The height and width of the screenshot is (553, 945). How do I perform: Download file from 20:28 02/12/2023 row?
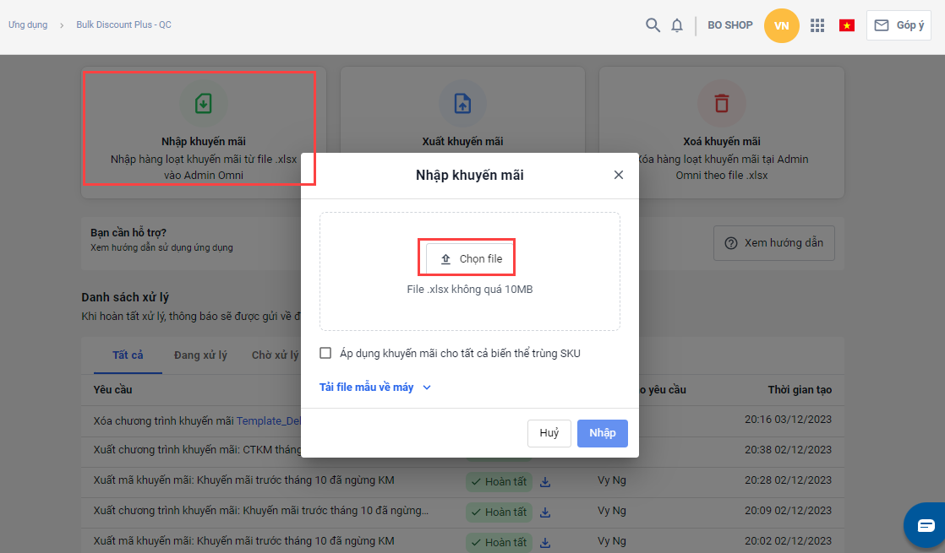point(545,481)
